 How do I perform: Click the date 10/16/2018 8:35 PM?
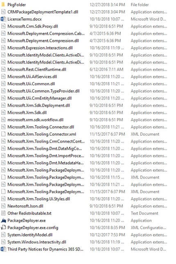coord(107,228)
